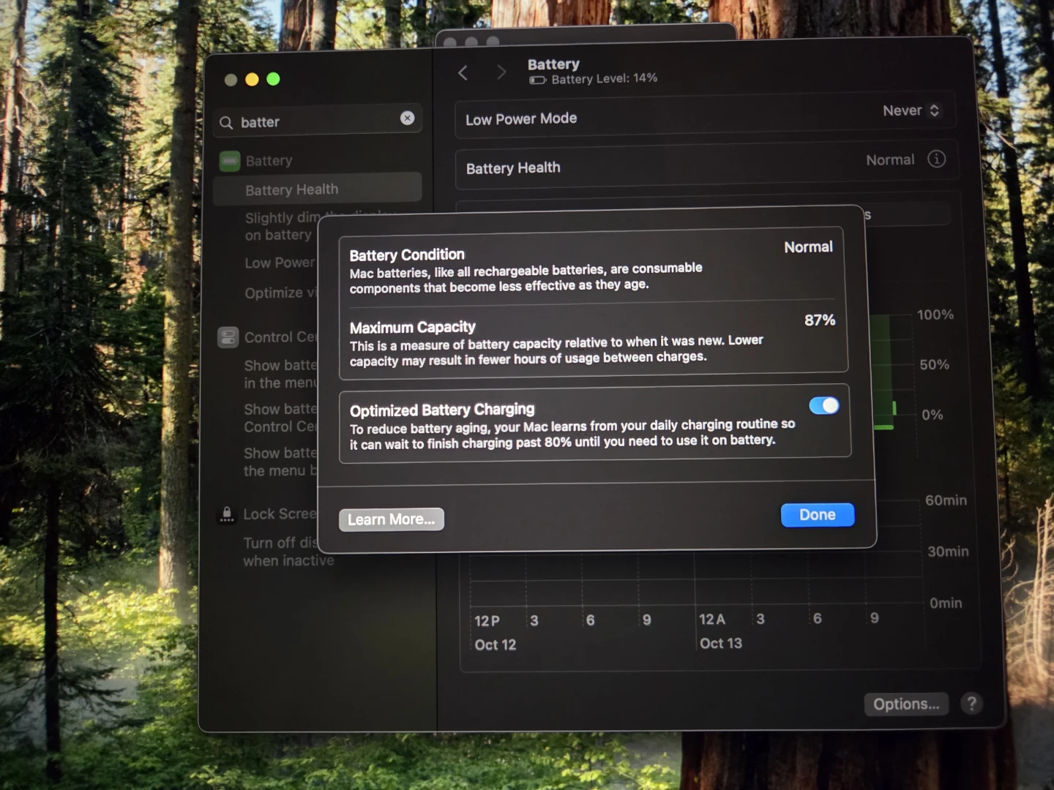Screen dimensions: 1054x790
Task: Select the "Optimize vi" sidebar result
Action: tap(281, 293)
